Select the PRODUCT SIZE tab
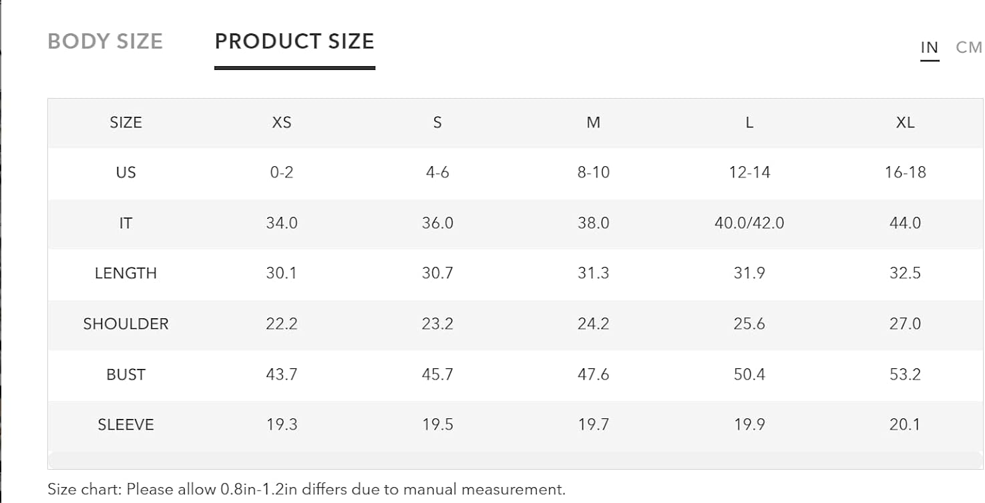 tap(294, 41)
